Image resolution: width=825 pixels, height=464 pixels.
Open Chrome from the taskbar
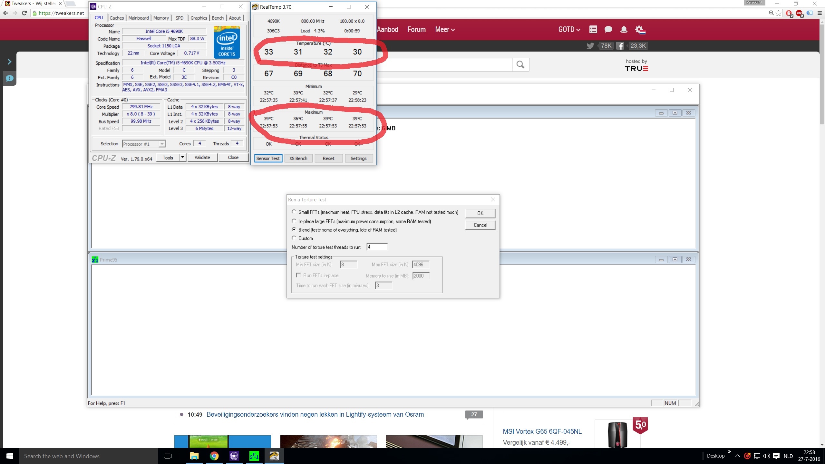[214, 456]
